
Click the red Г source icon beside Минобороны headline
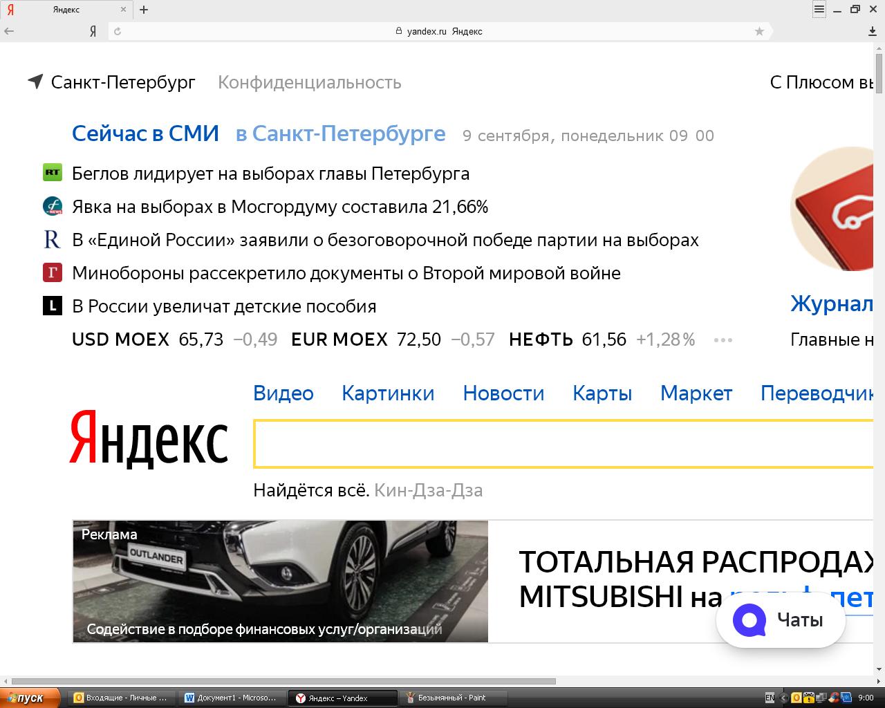point(53,272)
